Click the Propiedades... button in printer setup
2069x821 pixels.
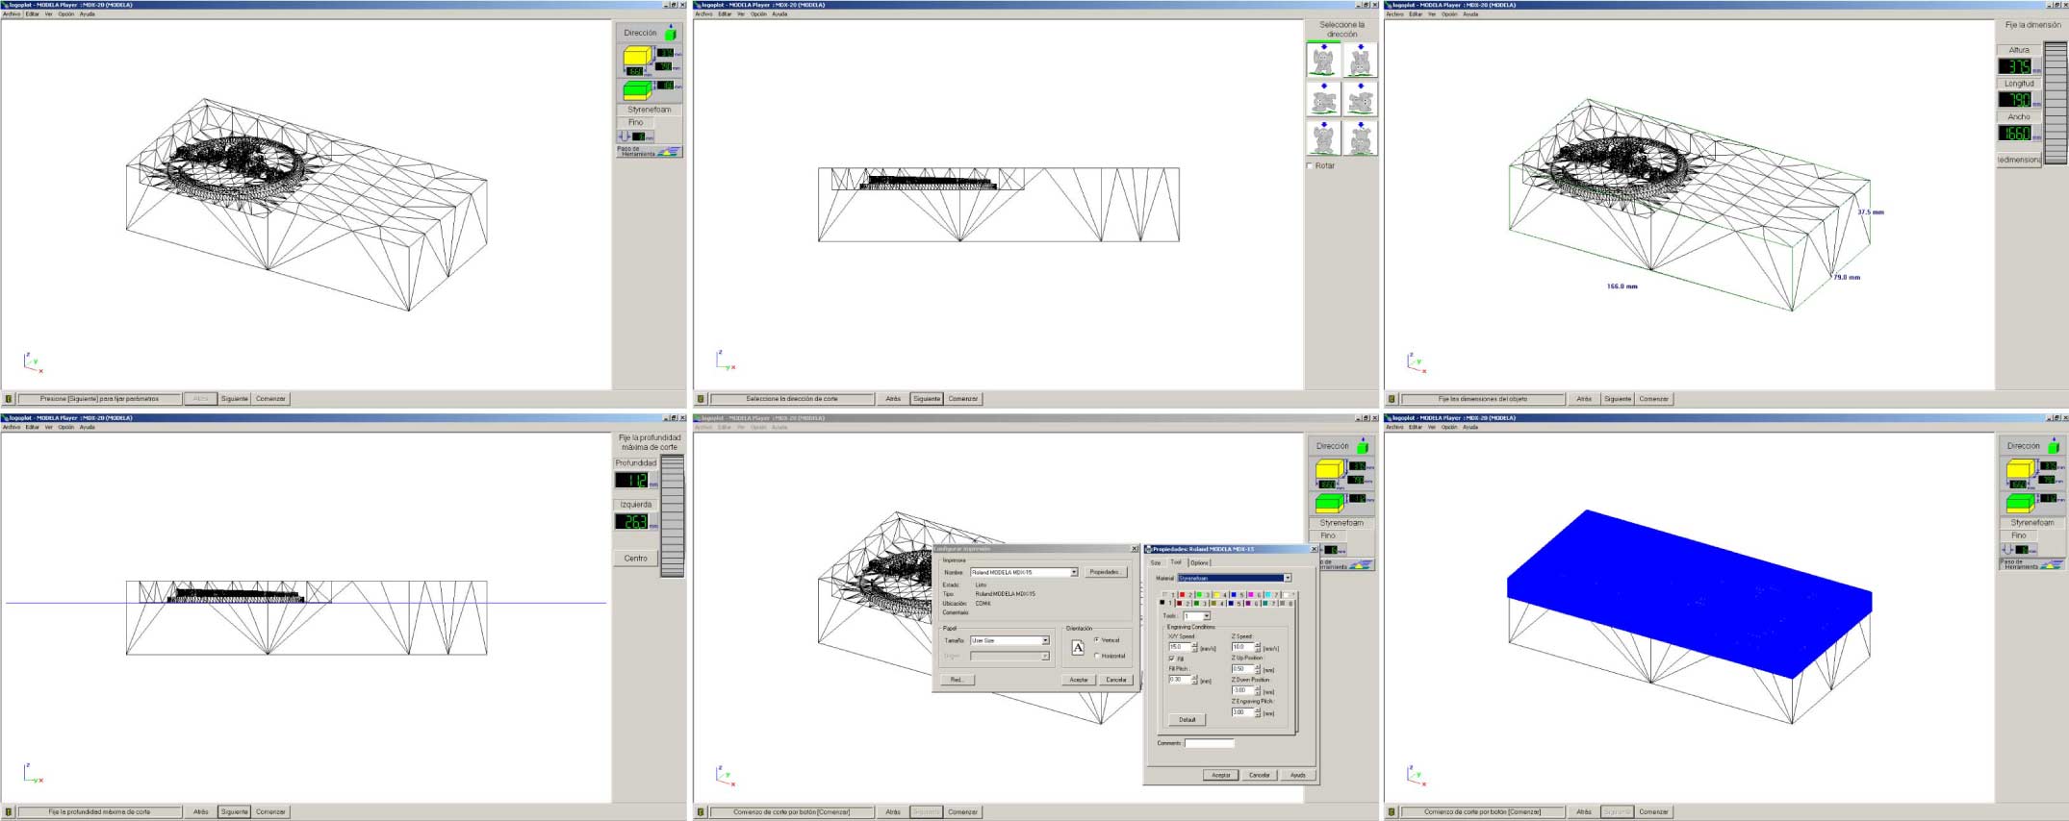[1105, 572]
